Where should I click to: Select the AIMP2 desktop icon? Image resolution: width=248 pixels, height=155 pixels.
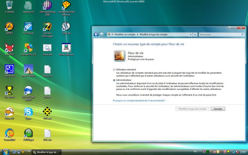9,26
